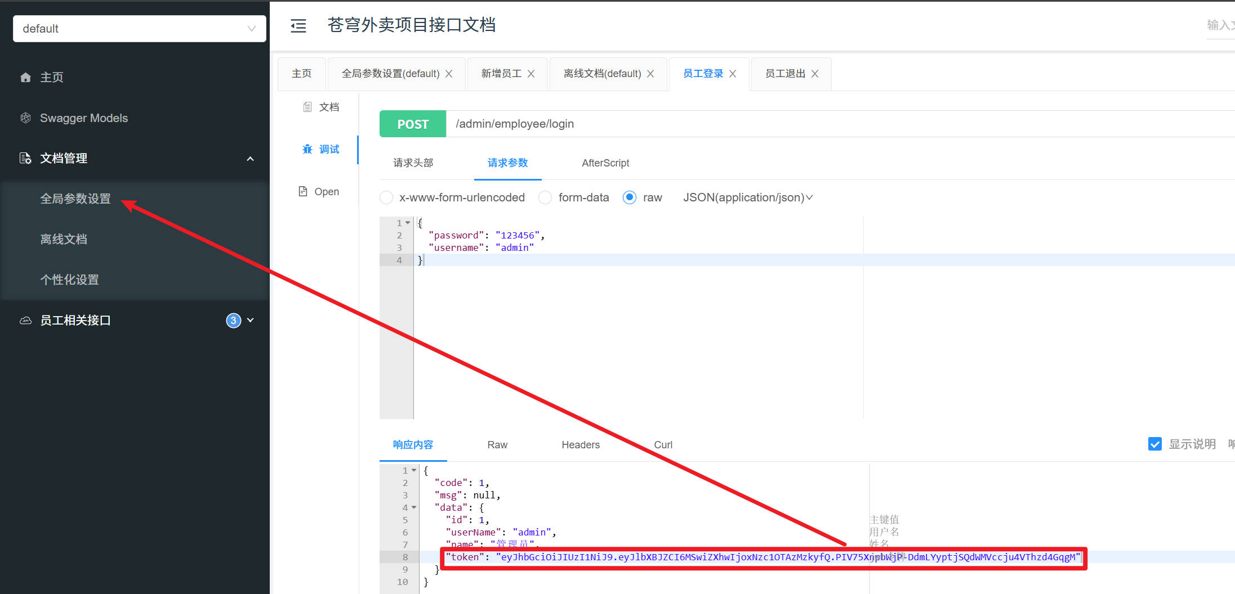Open Headers response tab
1235x594 pixels.
point(581,445)
